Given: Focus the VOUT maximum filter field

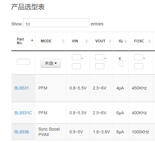Looking at the screenshot, I should 100,66.
